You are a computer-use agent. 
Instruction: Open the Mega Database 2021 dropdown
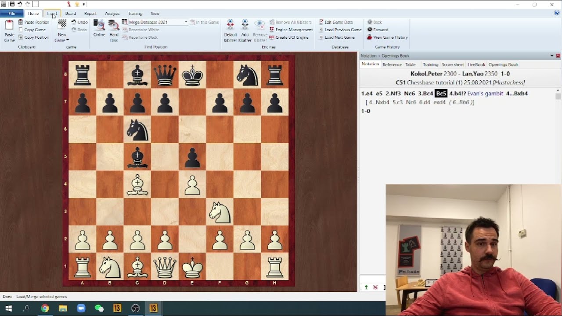pos(186,22)
